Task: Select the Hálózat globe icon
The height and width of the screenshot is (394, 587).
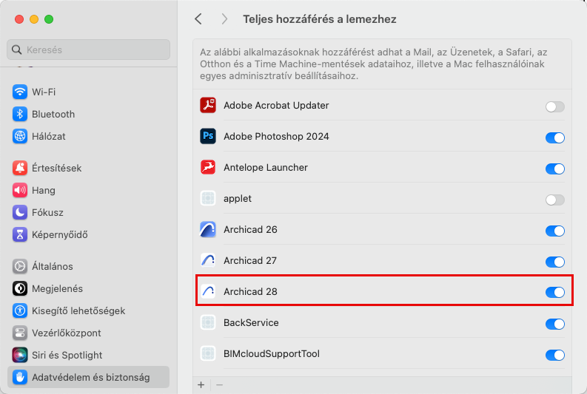Action: (x=20, y=137)
